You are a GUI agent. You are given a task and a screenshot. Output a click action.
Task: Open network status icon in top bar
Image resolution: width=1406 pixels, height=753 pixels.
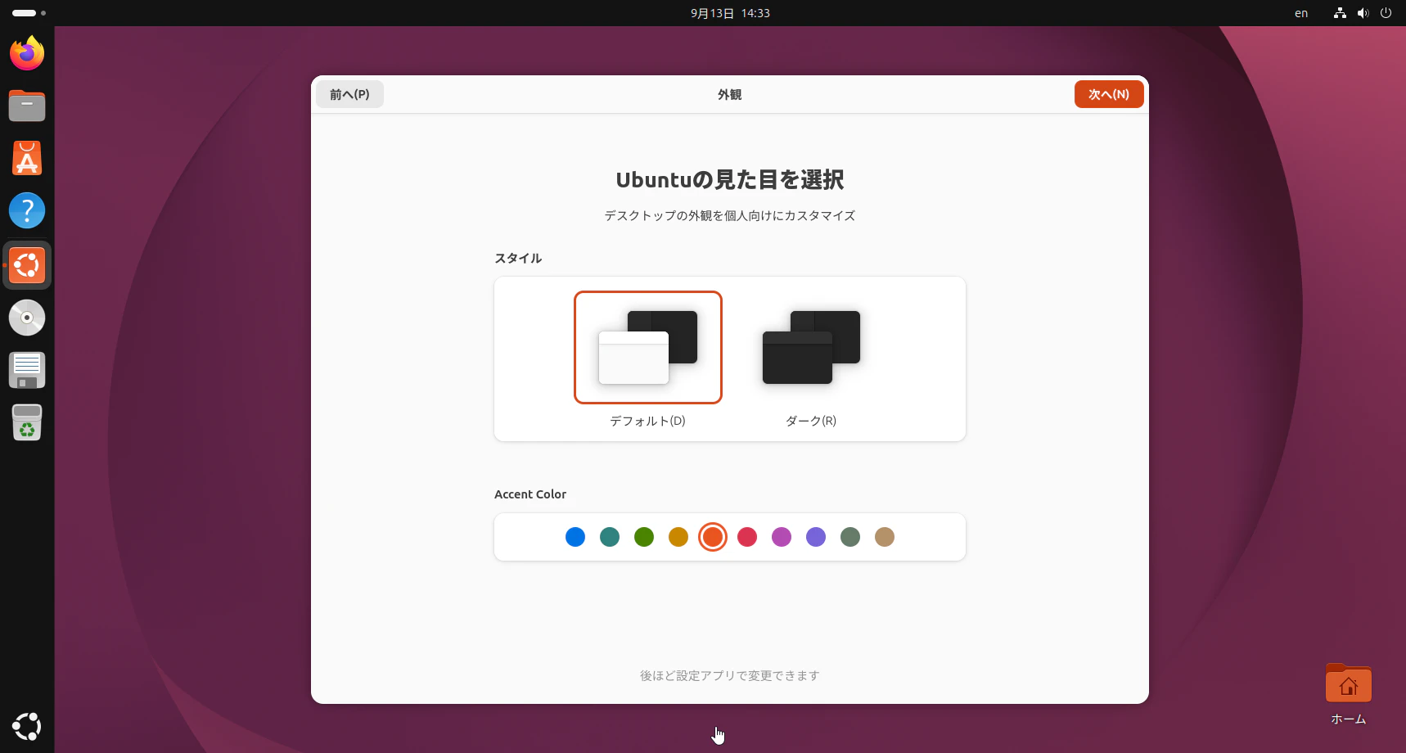(1340, 13)
